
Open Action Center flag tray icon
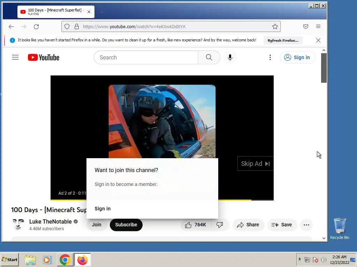315,259
